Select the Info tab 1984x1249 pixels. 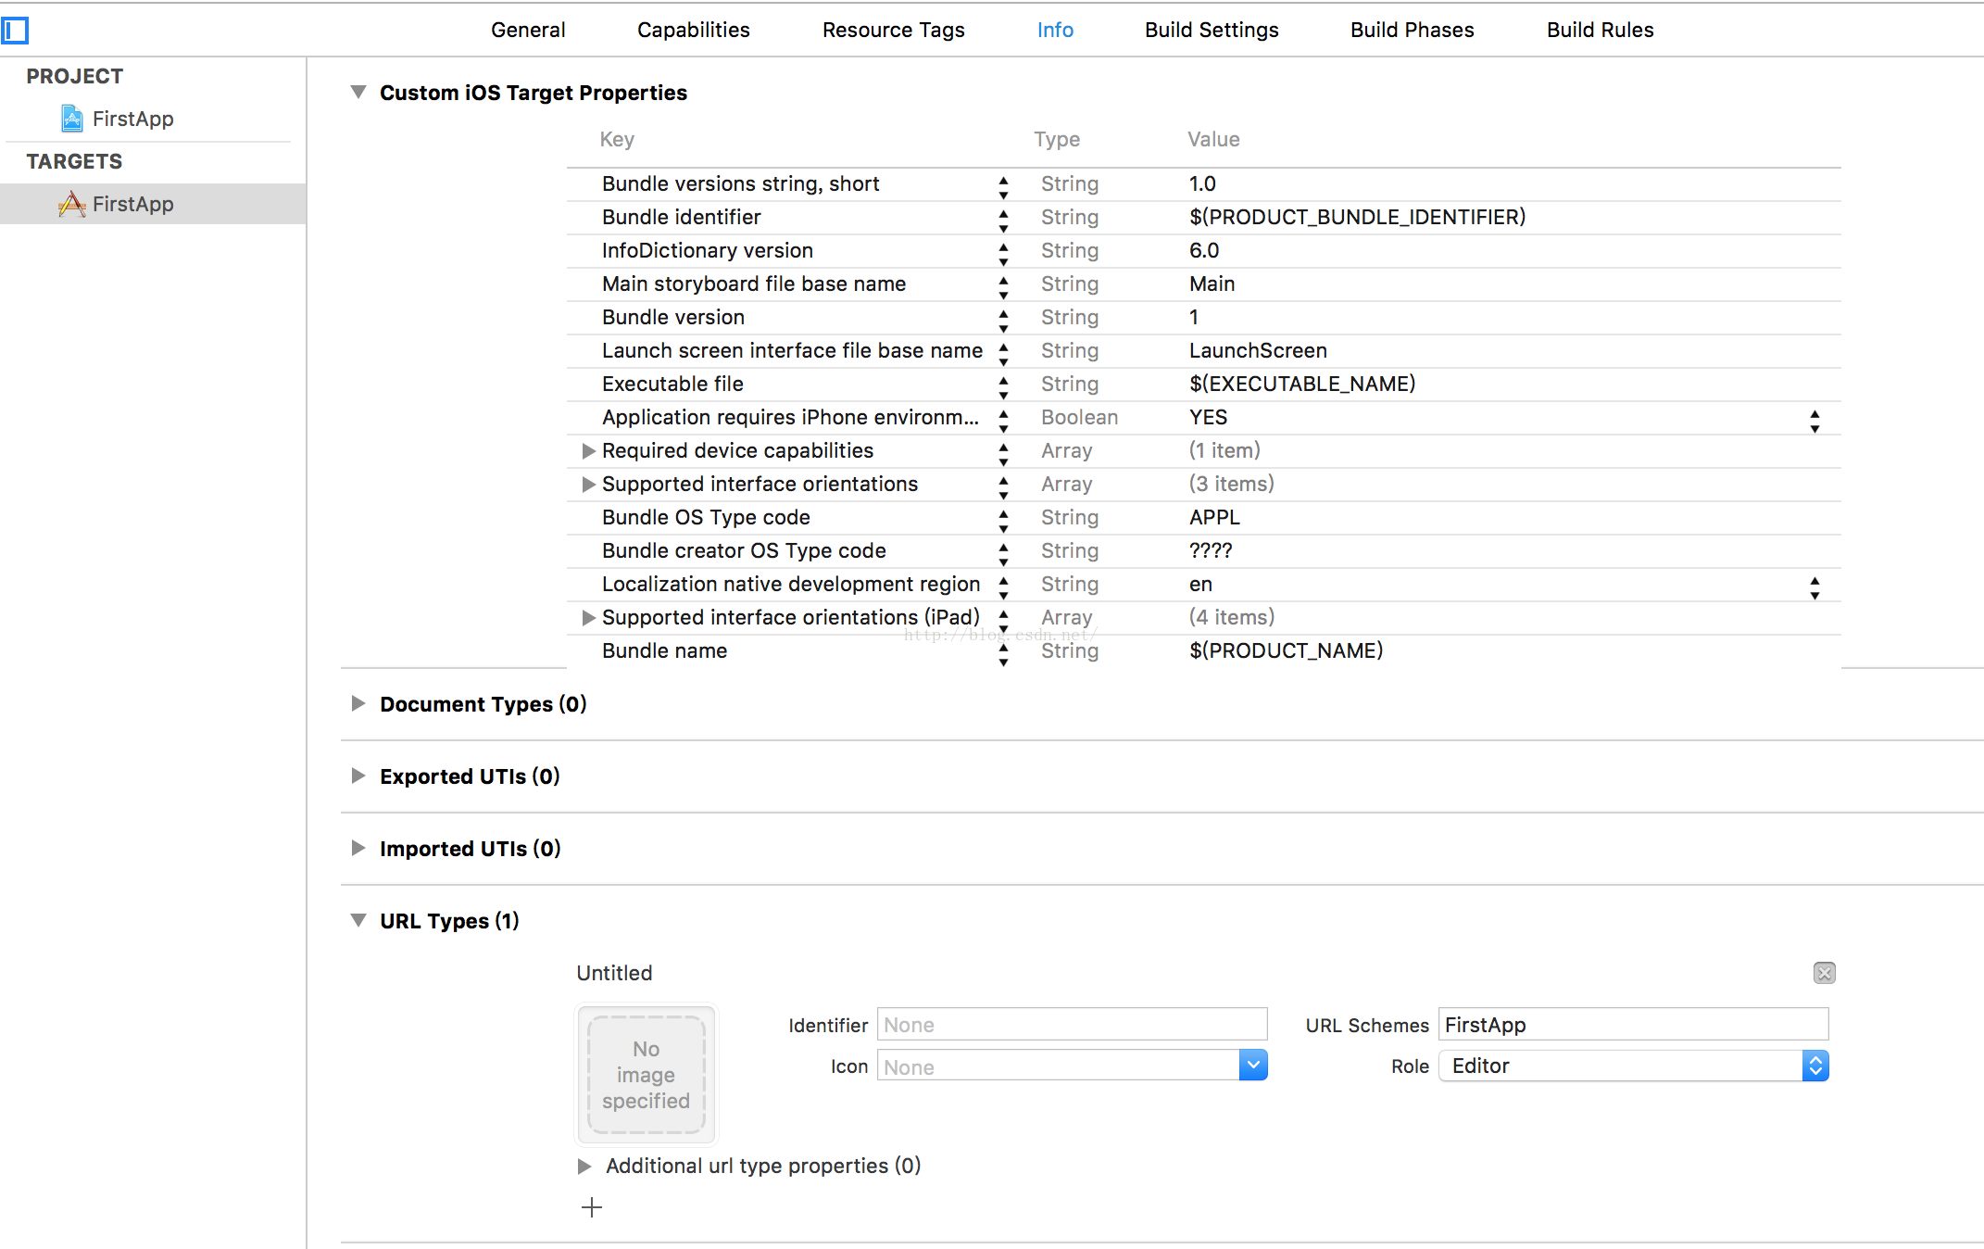pyautogui.click(x=1055, y=30)
